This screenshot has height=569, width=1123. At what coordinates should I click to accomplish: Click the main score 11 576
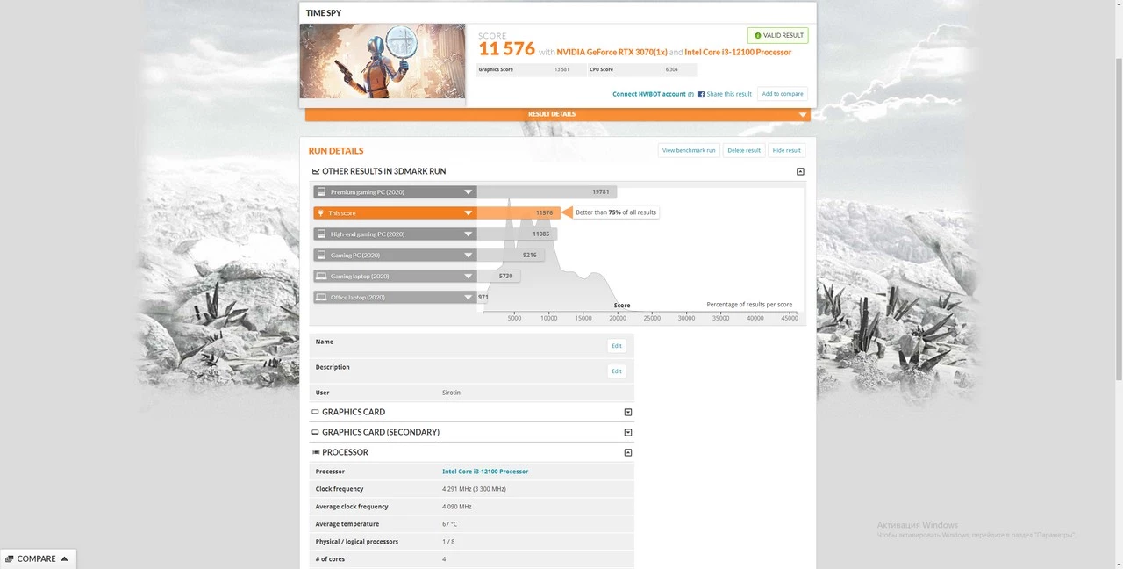click(506, 48)
